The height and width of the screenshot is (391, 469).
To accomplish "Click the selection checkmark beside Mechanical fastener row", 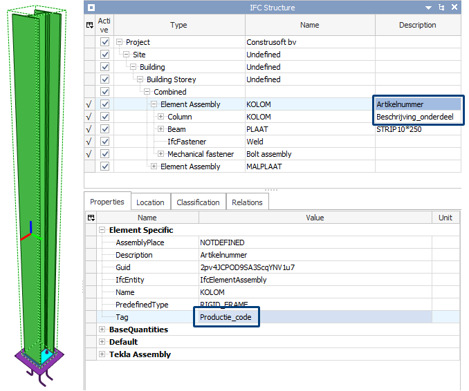I will (89, 154).
